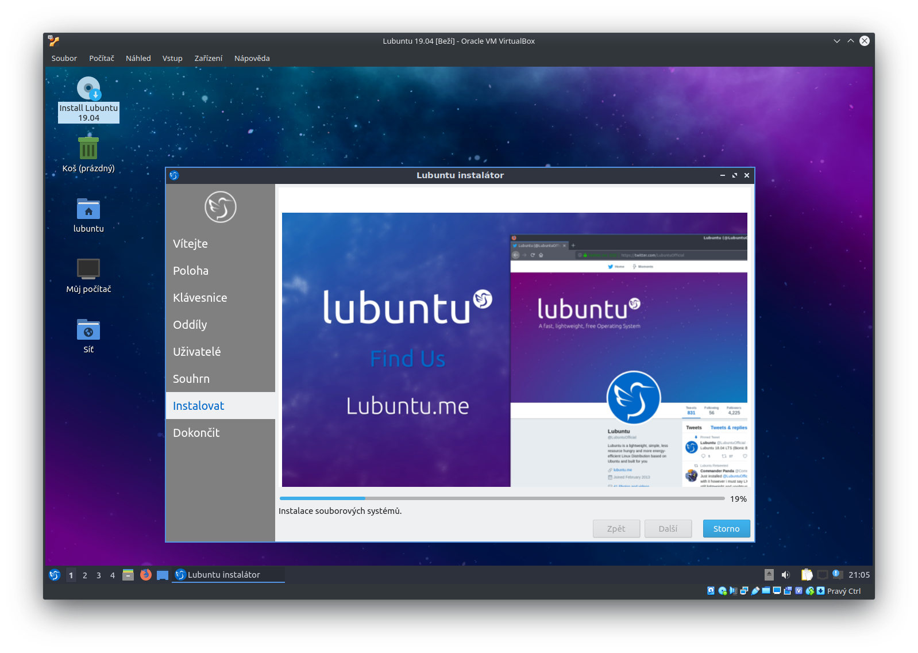This screenshot has width=918, height=653.
Task: Open the Nápověda menu
Action: pos(252,58)
